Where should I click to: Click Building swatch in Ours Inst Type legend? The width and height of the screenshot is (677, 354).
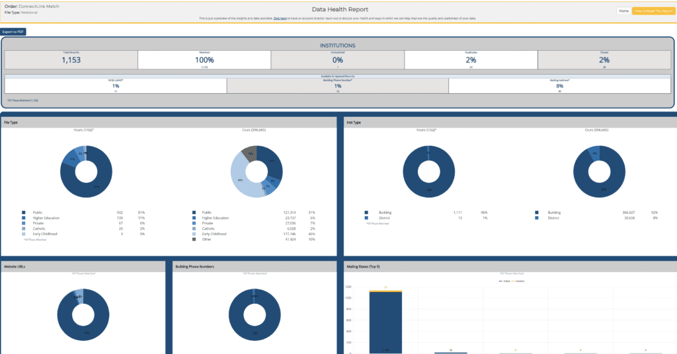click(537, 213)
